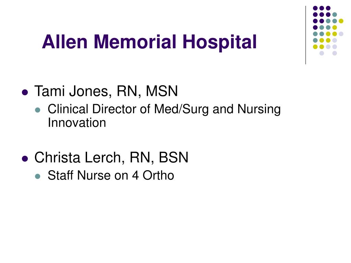351x263 pixels.
Task: Click teal bullet beside Clinical Director
Action: (x=38, y=110)
